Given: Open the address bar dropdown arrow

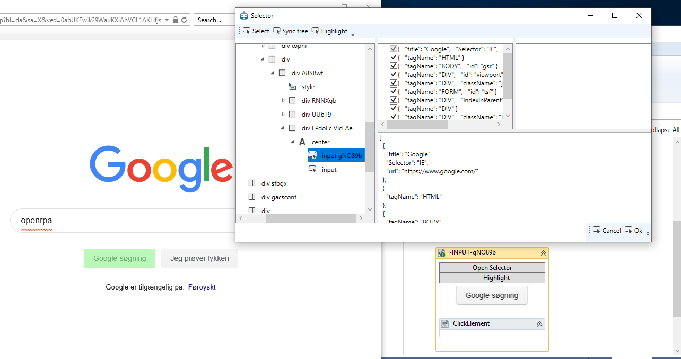Looking at the screenshot, I should (x=167, y=20).
